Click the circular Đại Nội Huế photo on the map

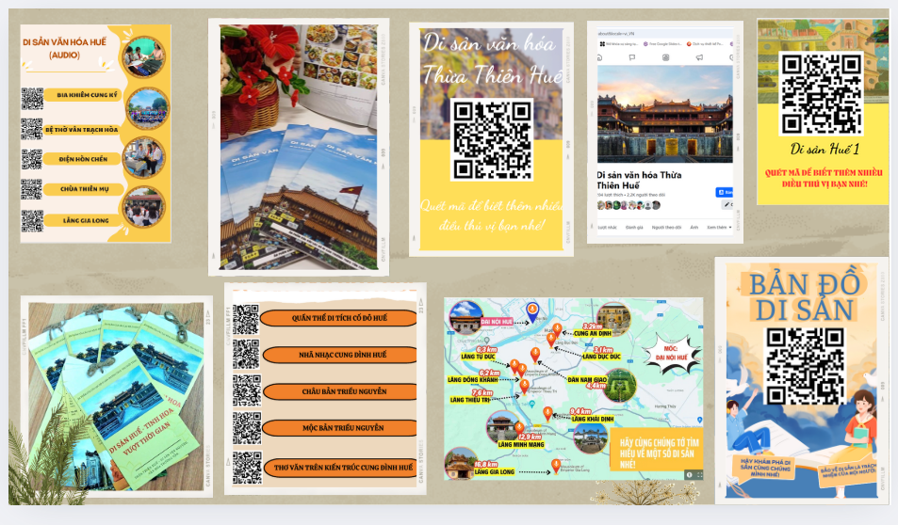(466, 318)
